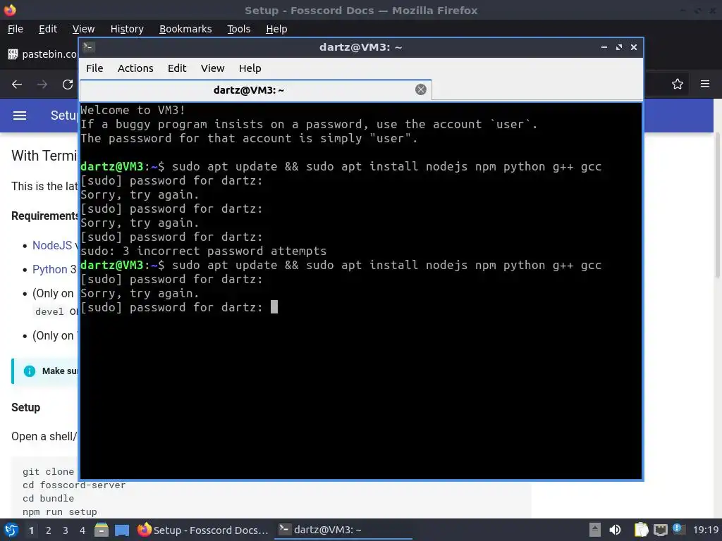Switch to workspace 2
The width and height of the screenshot is (722, 541).
(x=49, y=530)
